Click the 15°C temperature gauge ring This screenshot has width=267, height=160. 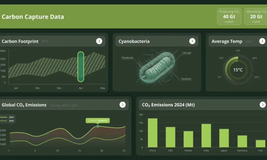(238, 70)
